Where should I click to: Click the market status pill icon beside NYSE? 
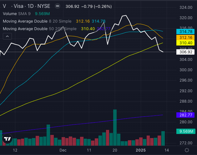point(57,6)
